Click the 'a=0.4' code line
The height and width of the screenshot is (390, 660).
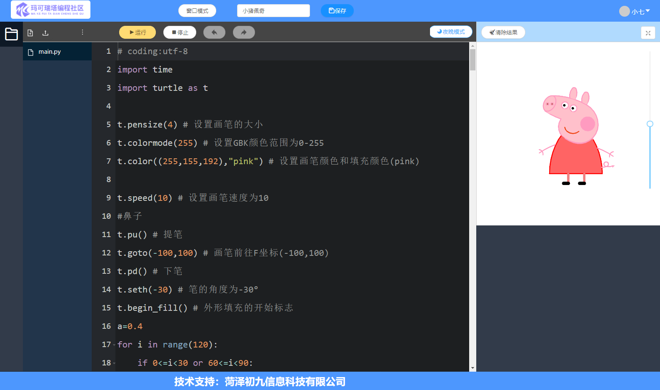point(130,326)
